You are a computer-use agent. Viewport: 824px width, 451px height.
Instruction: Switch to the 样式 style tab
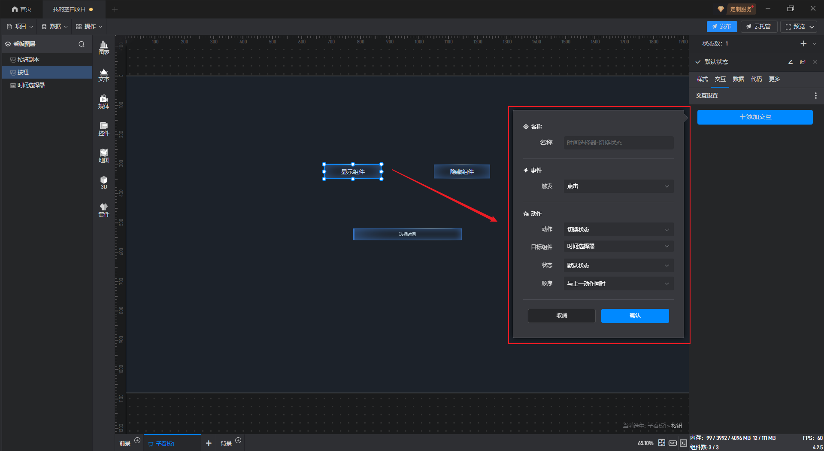(702, 79)
